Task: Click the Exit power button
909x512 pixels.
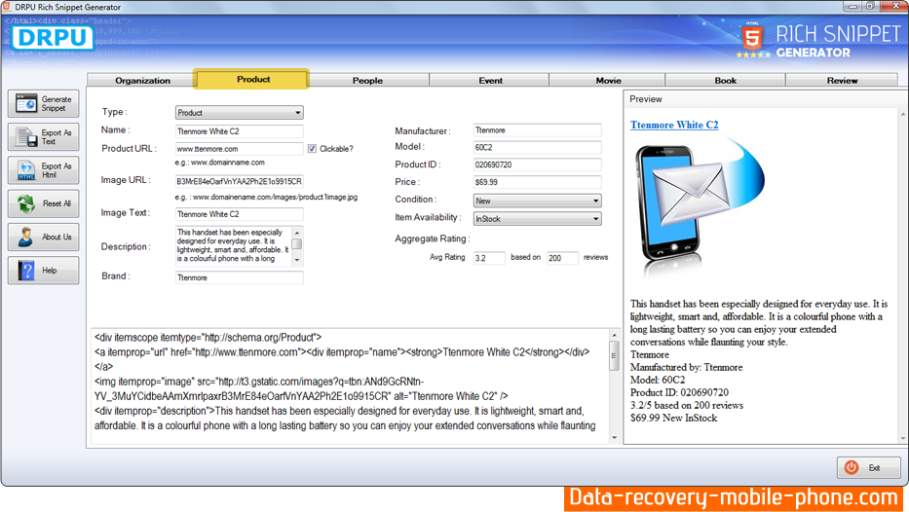Action: 868,467
